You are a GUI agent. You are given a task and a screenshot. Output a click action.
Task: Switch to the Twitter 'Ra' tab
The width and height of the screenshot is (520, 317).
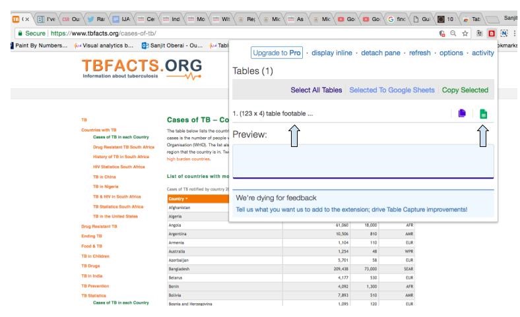point(96,19)
